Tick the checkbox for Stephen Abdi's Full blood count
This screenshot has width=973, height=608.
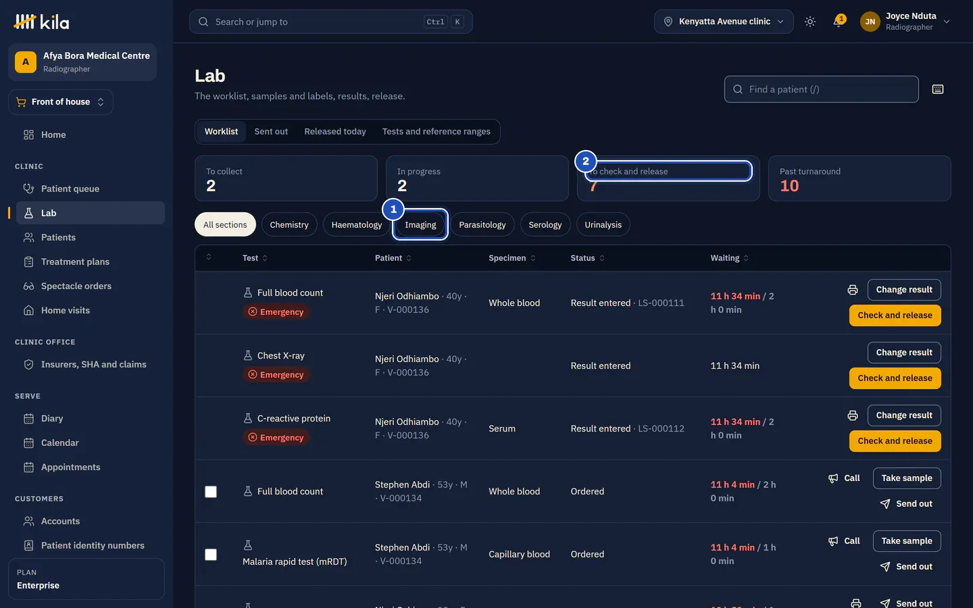(x=211, y=492)
